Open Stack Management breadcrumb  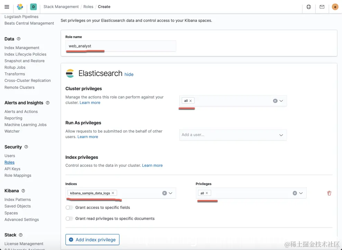61,7
